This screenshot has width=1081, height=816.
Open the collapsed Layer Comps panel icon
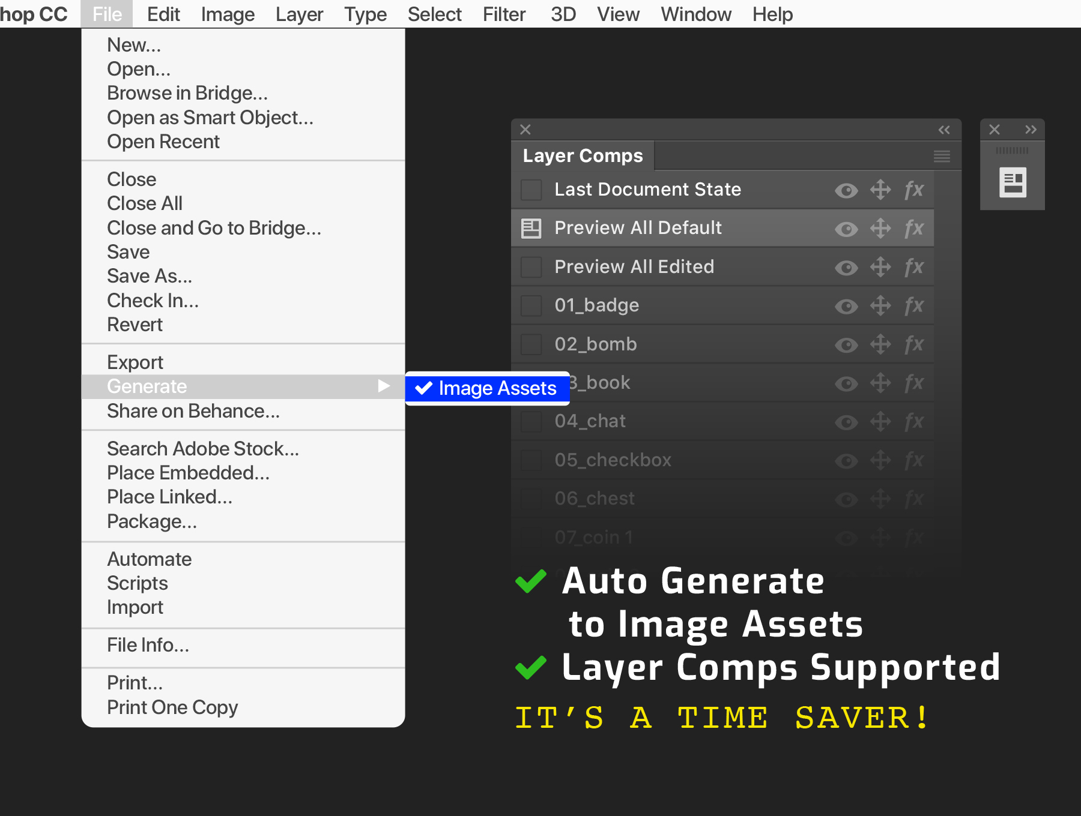click(x=1013, y=182)
